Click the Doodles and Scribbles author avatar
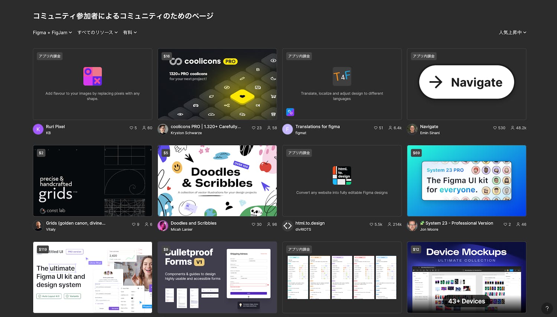The image size is (557, 317). point(163,226)
